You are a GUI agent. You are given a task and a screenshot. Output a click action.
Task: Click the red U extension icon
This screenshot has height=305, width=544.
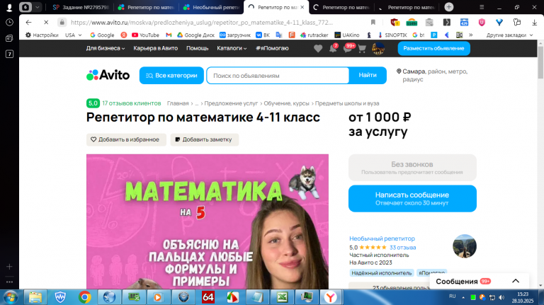pos(482,22)
